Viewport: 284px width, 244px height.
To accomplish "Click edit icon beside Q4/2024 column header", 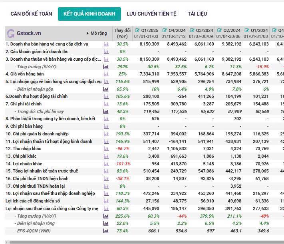I will 165,30.
